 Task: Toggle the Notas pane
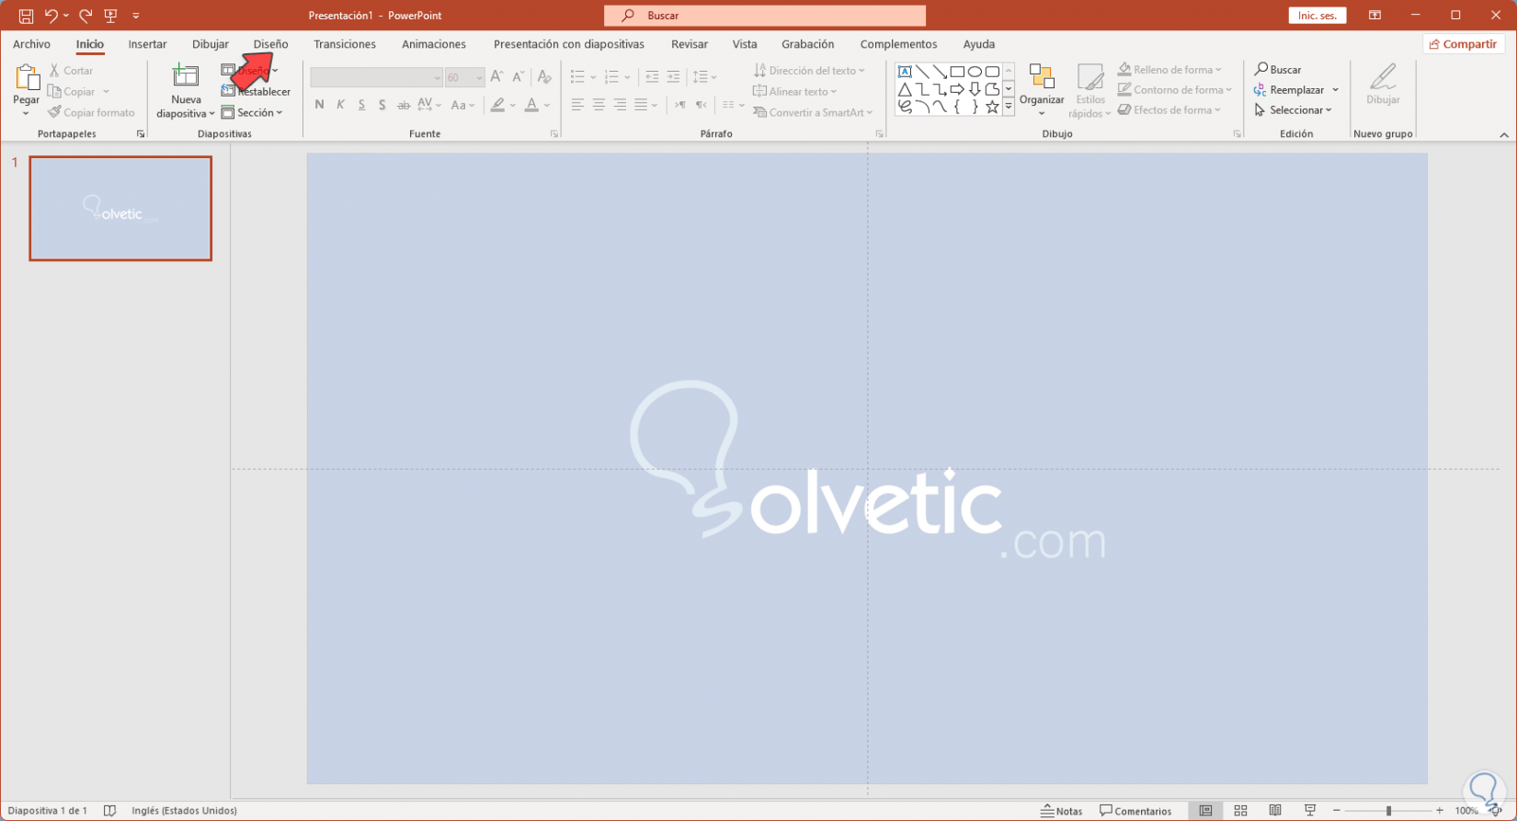(1062, 811)
